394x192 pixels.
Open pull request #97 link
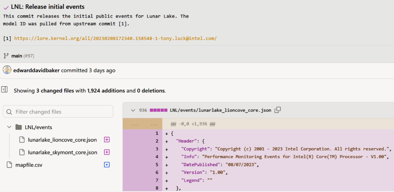(x=29, y=56)
